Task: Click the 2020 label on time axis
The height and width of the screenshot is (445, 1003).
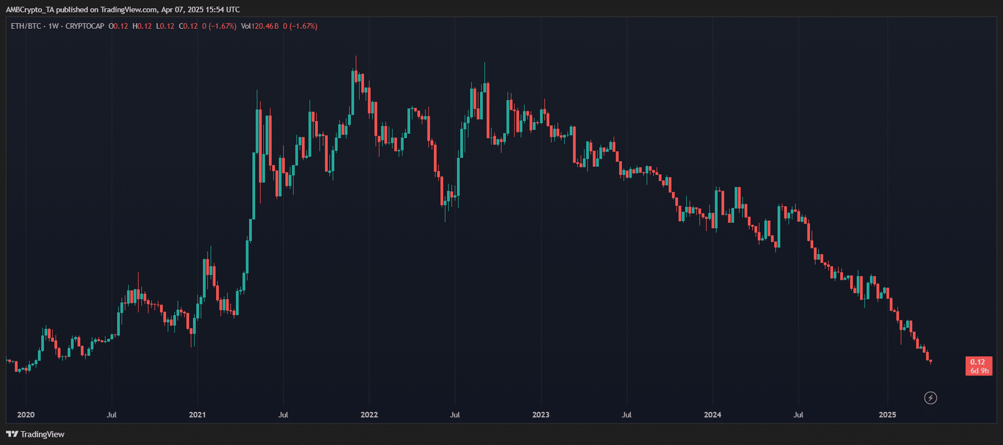Action: click(26, 415)
